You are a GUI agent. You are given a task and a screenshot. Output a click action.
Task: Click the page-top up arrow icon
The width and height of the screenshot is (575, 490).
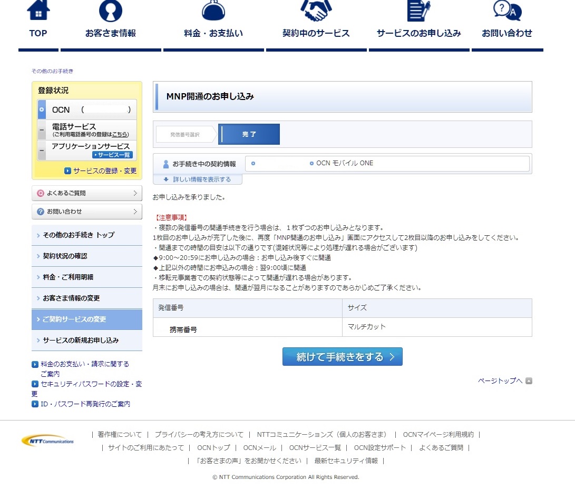click(x=529, y=381)
